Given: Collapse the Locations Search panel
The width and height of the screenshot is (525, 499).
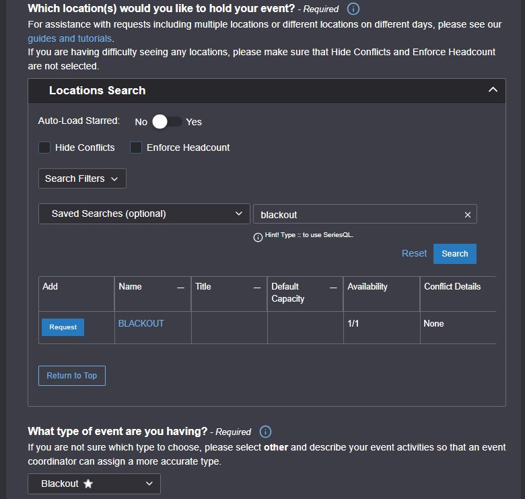Looking at the screenshot, I should (x=493, y=90).
